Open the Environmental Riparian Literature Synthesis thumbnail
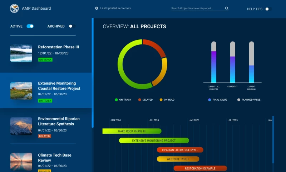The height and width of the screenshot is (172, 286). coord(21,126)
